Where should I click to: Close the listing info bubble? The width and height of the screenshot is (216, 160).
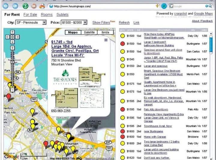click(x=106, y=40)
